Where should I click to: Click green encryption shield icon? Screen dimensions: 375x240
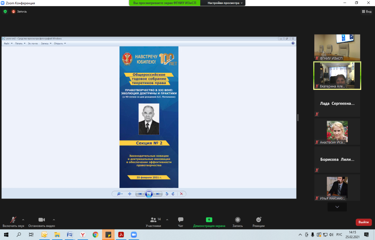point(5,12)
